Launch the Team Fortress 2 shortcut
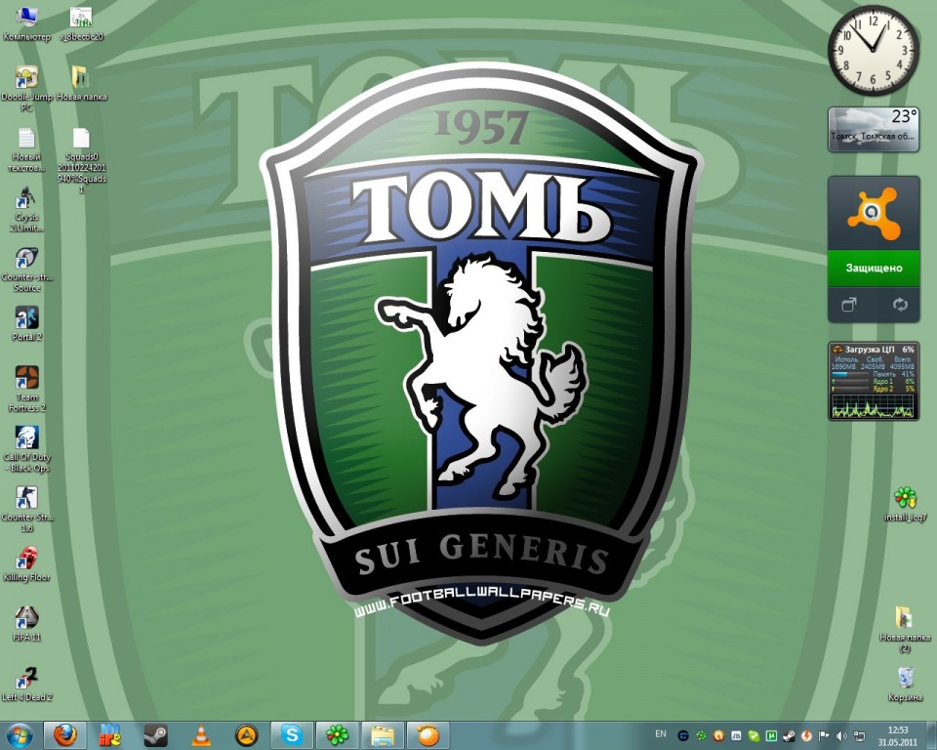The width and height of the screenshot is (937, 750). coord(27,389)
